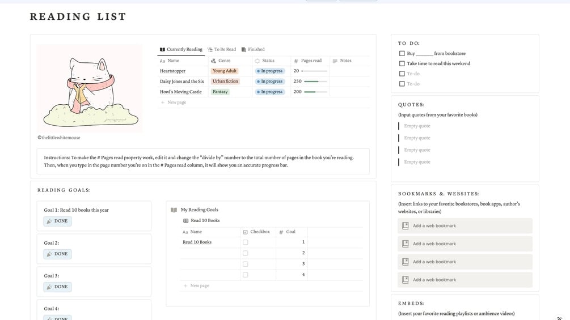Switch to the To Be Read tab

[221, 49]
